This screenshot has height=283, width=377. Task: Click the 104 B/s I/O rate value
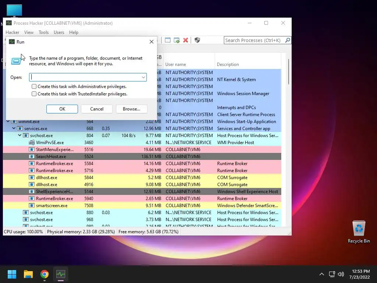click(128, 136)
